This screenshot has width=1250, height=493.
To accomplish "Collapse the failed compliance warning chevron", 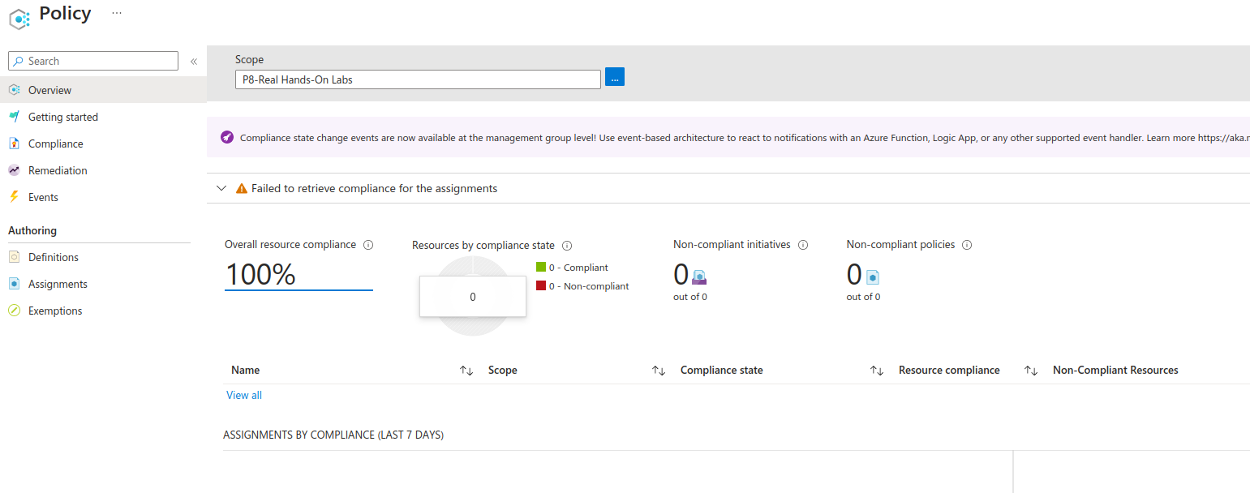I will click(x=221, y=188).
